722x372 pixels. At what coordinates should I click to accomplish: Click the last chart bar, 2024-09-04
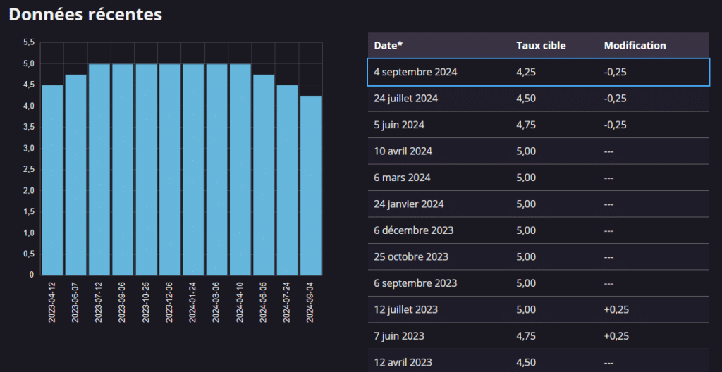click(310, 185)
